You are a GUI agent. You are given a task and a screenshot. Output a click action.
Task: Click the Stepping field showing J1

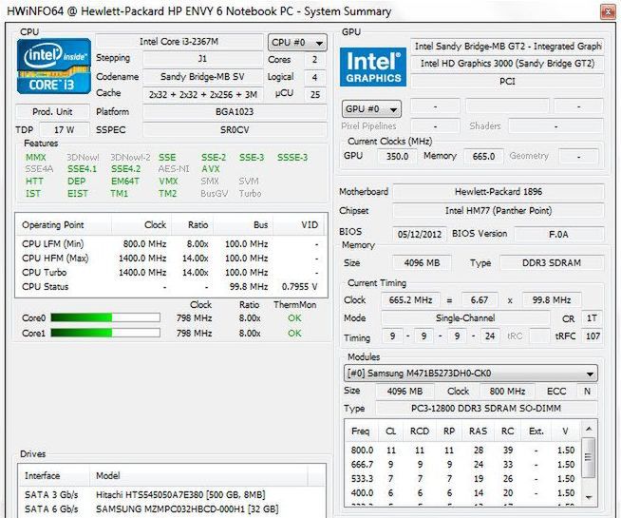click(202, 59)
